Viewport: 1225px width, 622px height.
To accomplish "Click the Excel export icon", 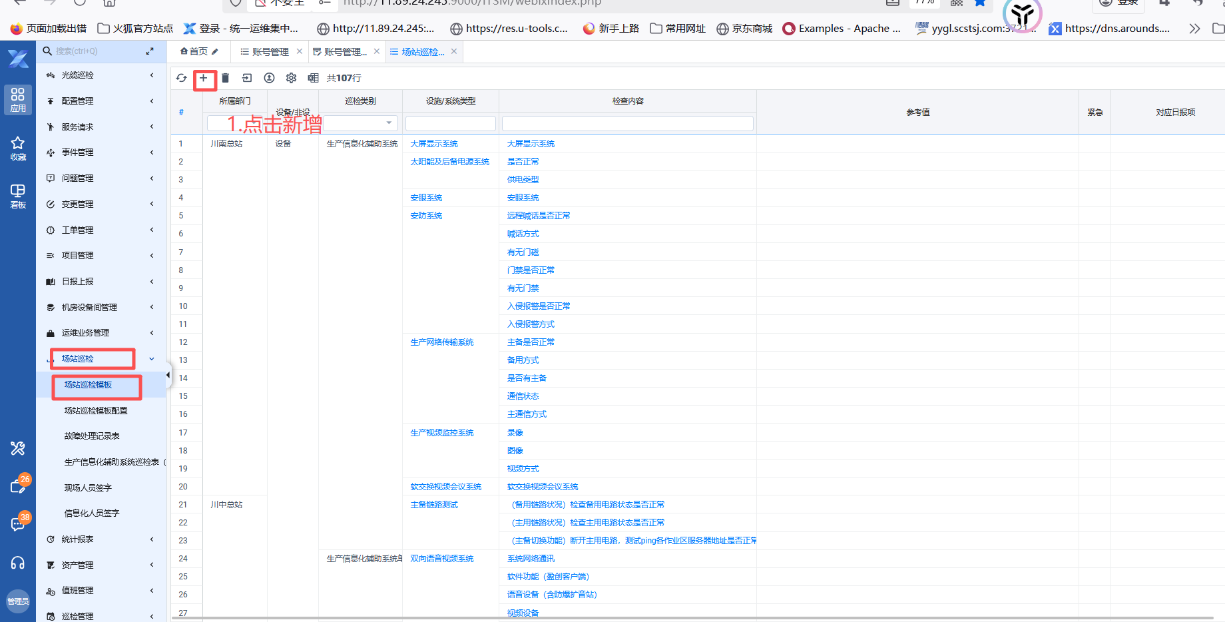I will pyautogui.click(x=313, y=78).
